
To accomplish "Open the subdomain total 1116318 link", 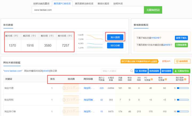I will pos(155,38).
